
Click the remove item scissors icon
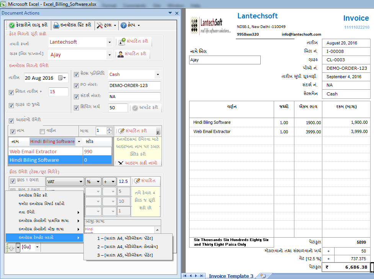click(x=121, y=163)
